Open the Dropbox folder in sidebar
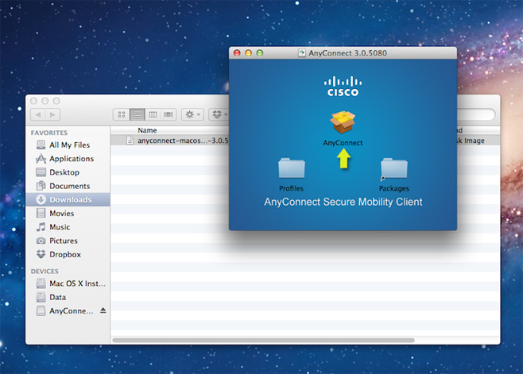 (64, 254)
